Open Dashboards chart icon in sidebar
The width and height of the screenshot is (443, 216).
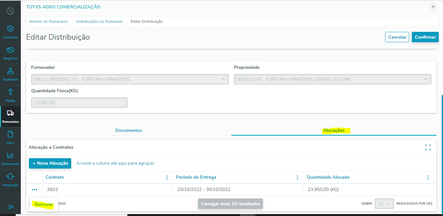click(x=10, y=155)
